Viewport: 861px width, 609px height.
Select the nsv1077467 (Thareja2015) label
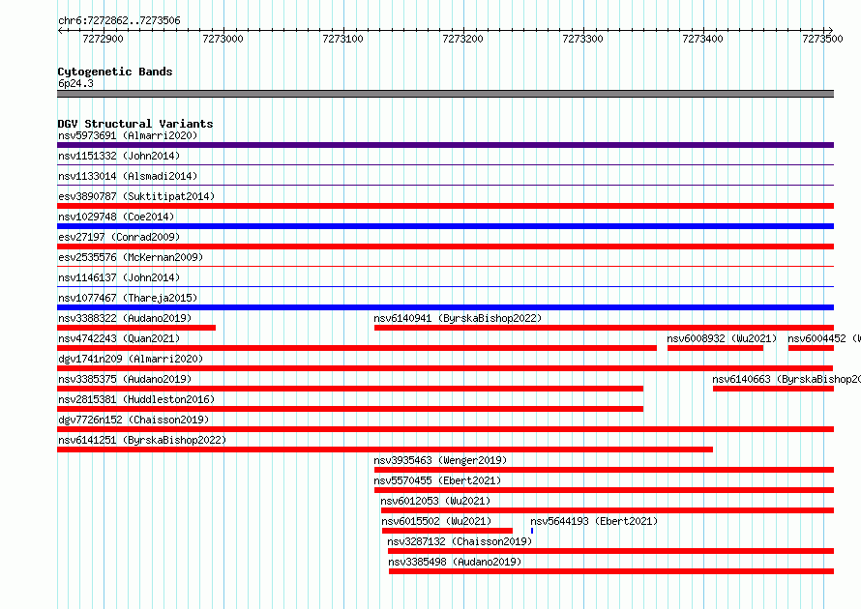point(128,298)
